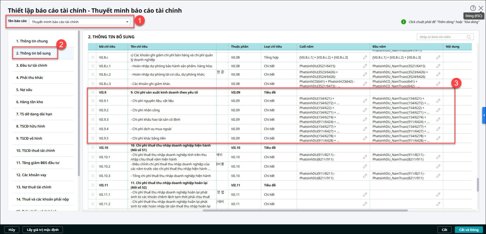Open section 6. Hàng tồn kho
This screenshot has width=486, height=234.
(43, 102)
